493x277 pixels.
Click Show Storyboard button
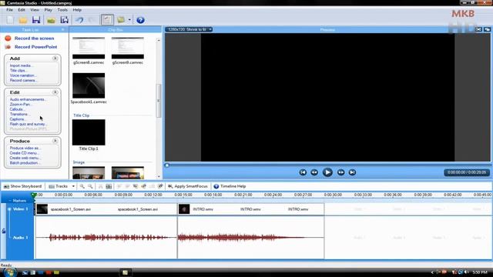coord(22,186)
